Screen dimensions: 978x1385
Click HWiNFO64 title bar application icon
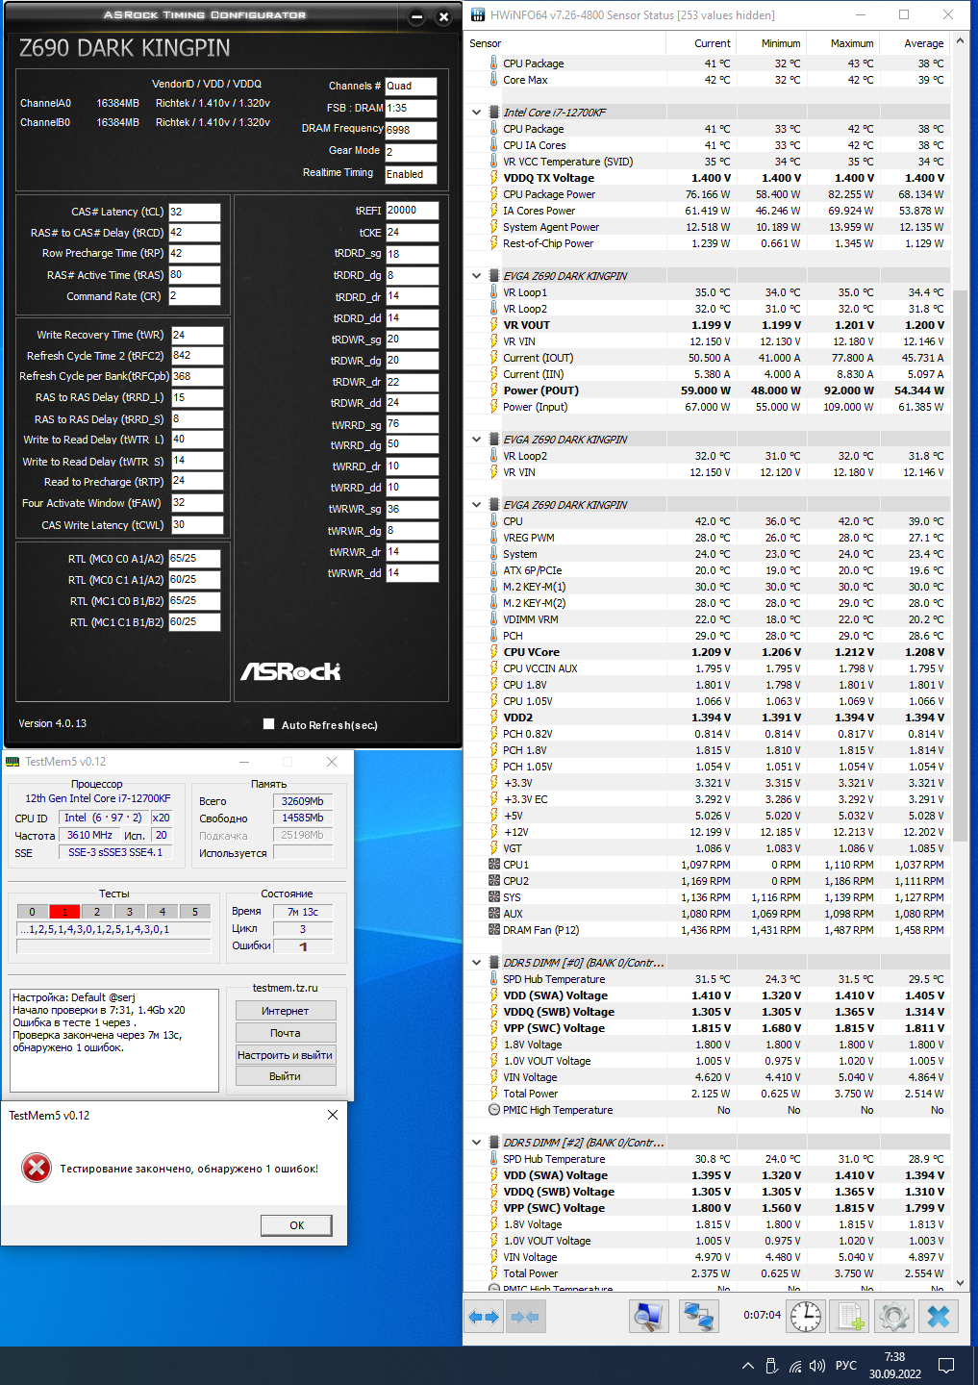pyautogui.click(x=479, y=14)
